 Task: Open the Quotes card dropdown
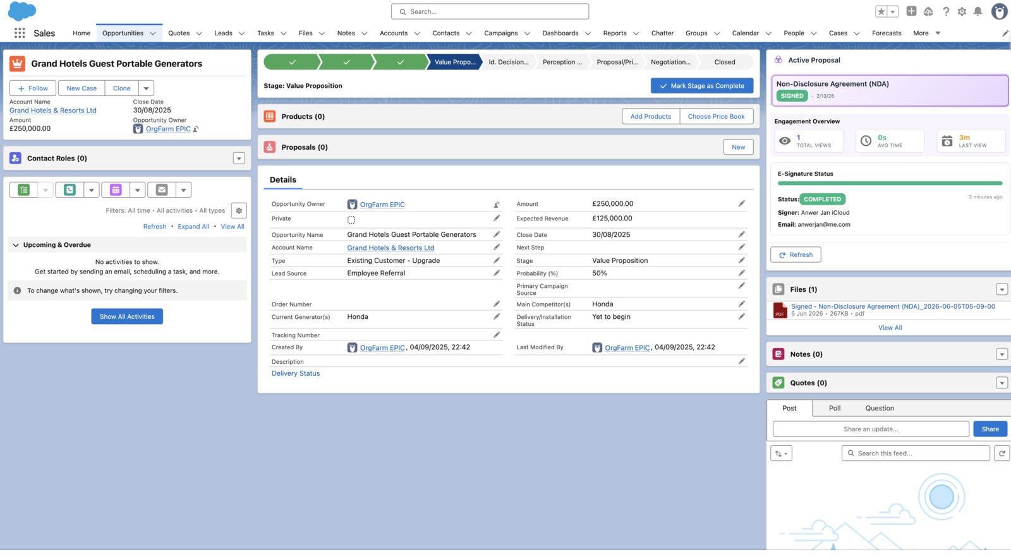[1002, 383]
